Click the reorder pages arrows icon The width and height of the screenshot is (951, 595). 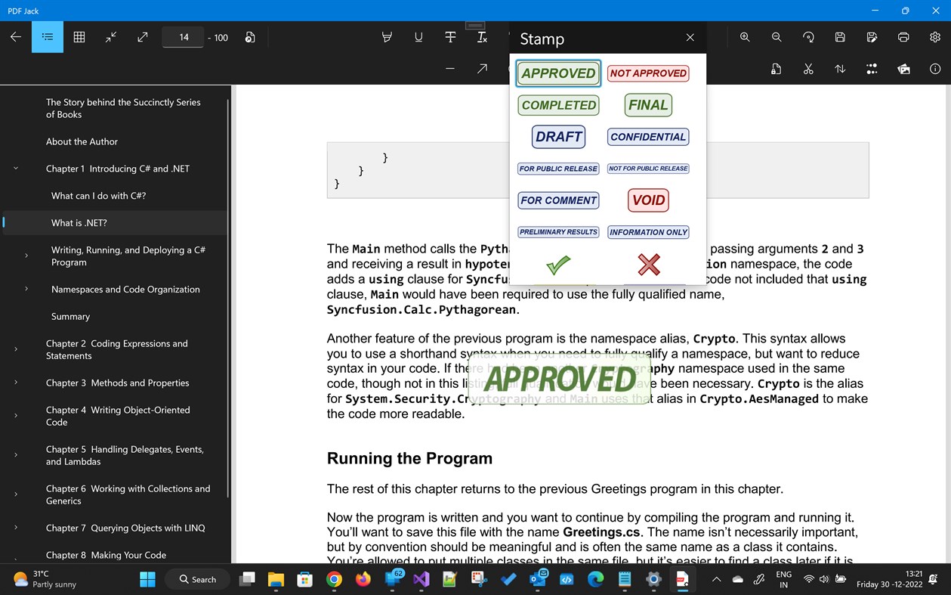click(839, 69)
